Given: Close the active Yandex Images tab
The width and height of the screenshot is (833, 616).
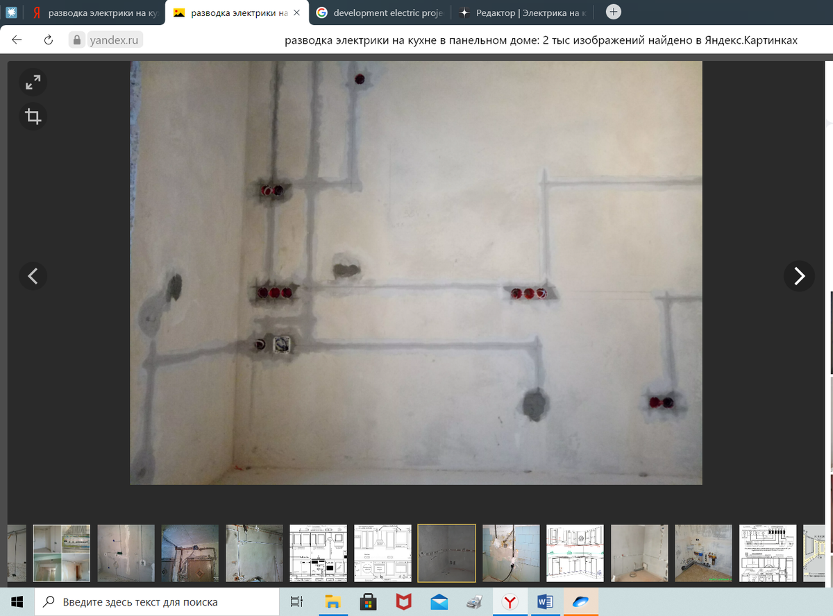Looking at the screenshot, I should (x=296, y=13).
